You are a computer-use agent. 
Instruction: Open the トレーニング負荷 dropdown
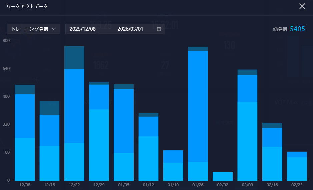[33, 29]
